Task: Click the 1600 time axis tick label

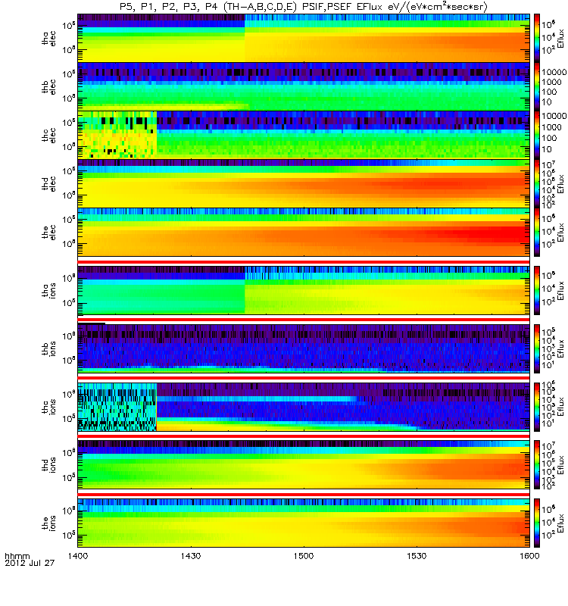Action: pos(529,556)
